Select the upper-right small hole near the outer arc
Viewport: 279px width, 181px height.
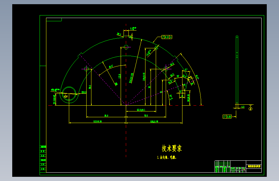pyautogui.click(x=156, y=48)
